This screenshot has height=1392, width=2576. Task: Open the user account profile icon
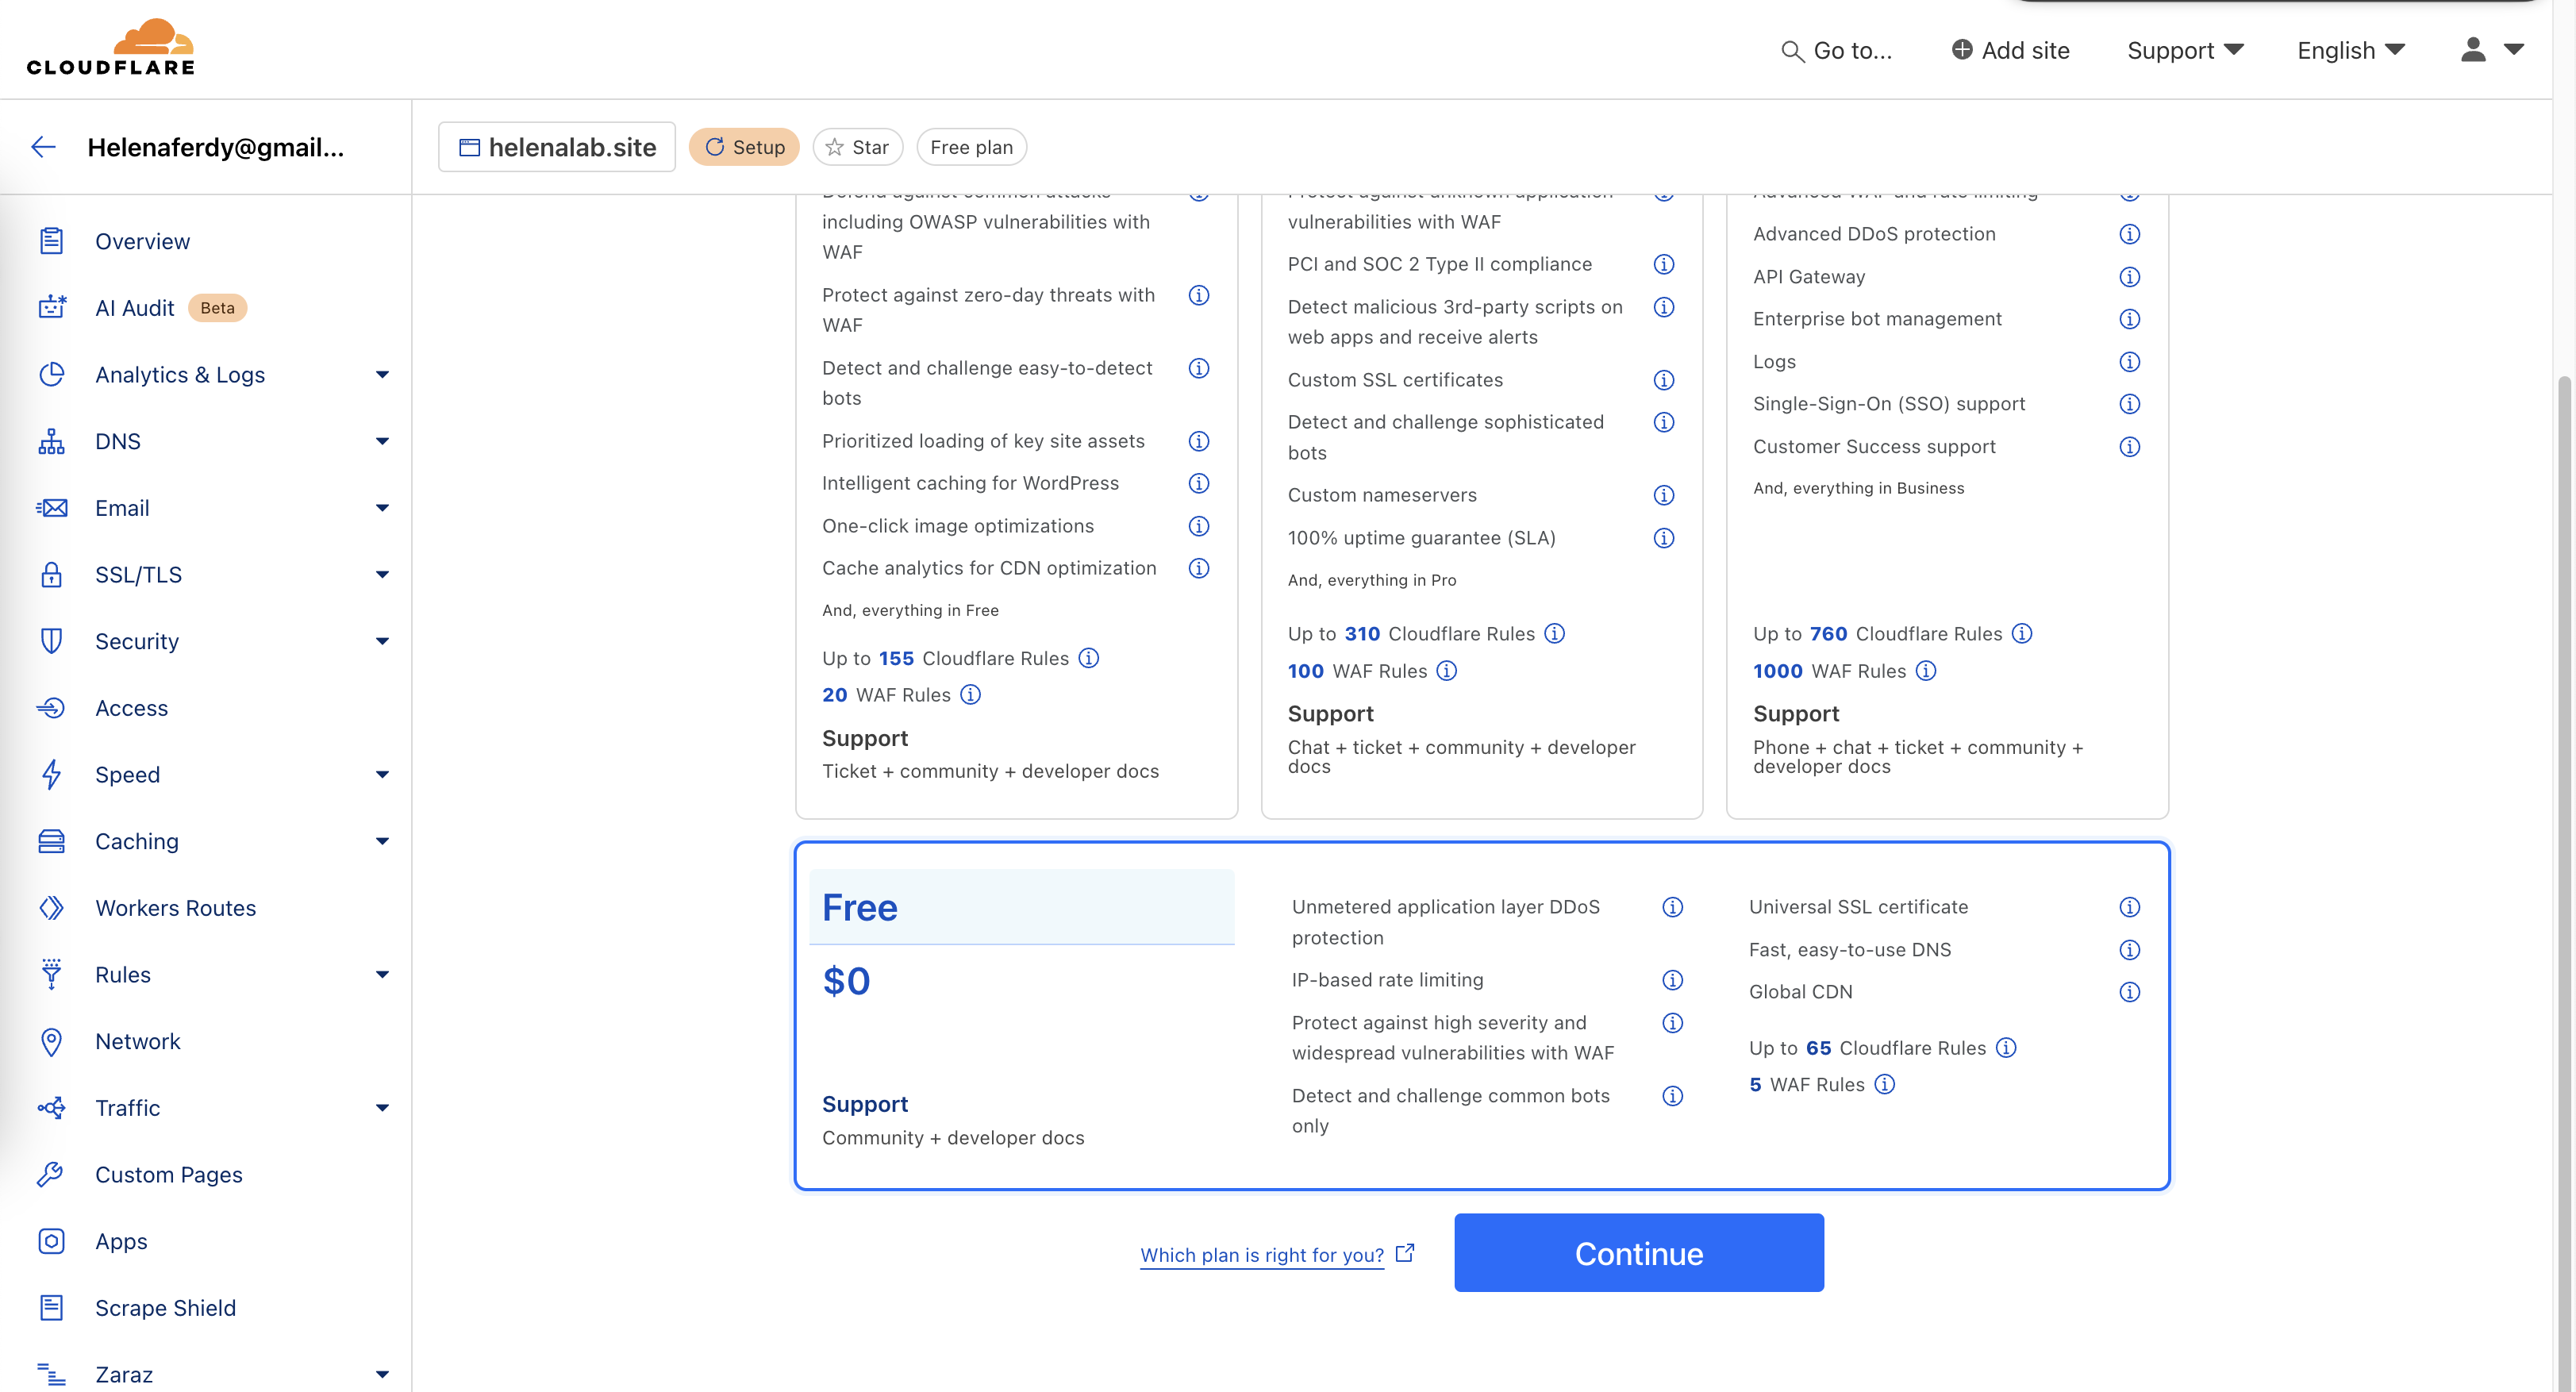coord(2472,50)
